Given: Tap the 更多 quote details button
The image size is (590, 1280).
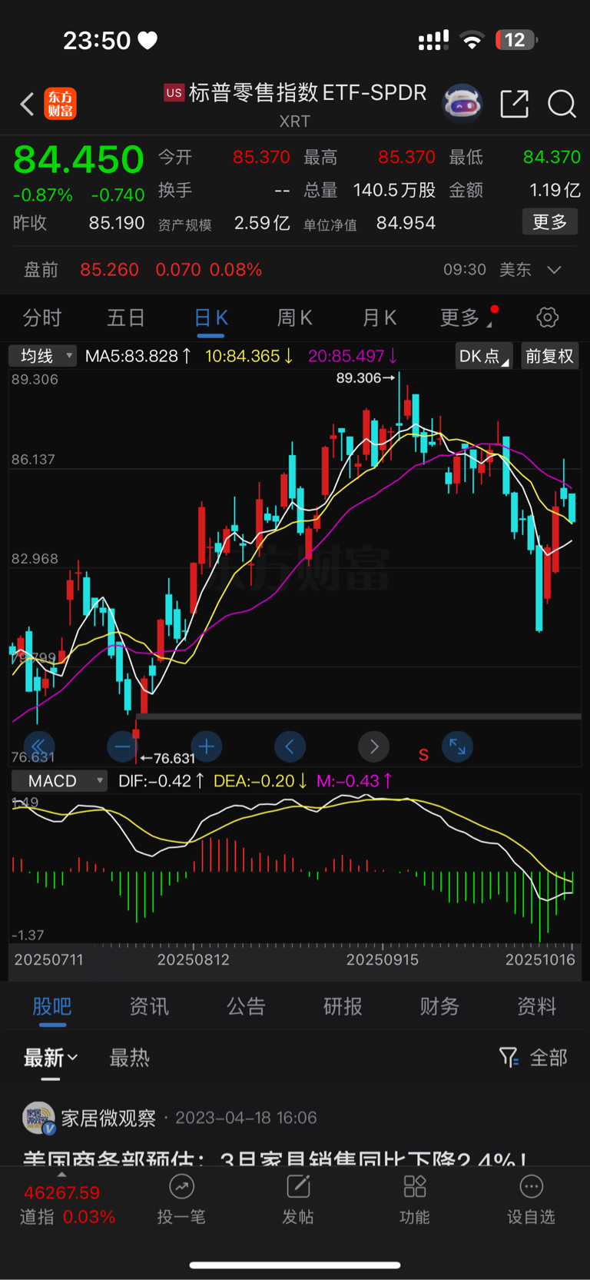Looking at the screenshot, I should click(550, 222).
